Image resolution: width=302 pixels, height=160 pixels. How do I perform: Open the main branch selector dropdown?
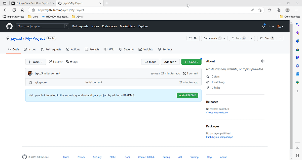(x=35, y=62)
